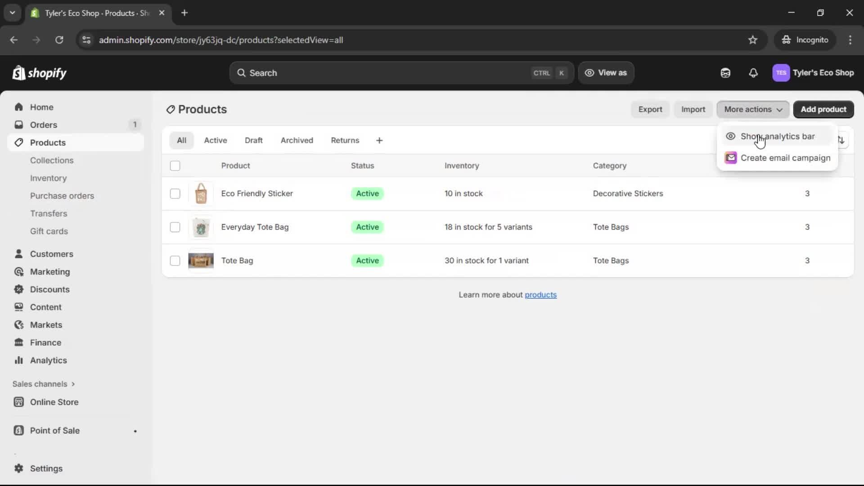This screenshot has width=864, height=486.
Task: Open Tyler's Eco Shop account menu
Action: 813,73
